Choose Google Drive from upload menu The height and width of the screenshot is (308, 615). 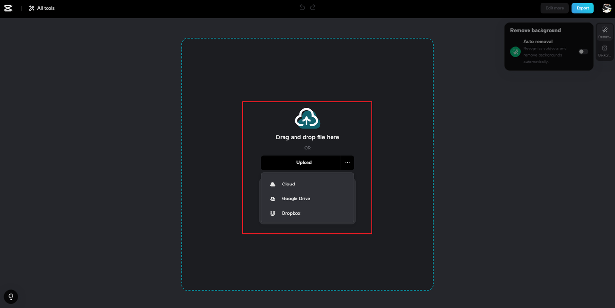pos(307,199)
